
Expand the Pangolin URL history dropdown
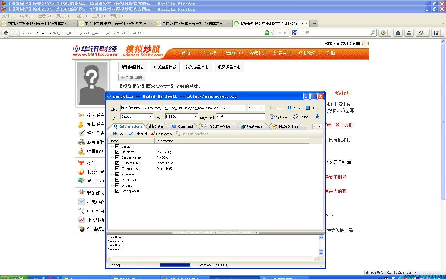pyautogui.click(x=243, y=108)
